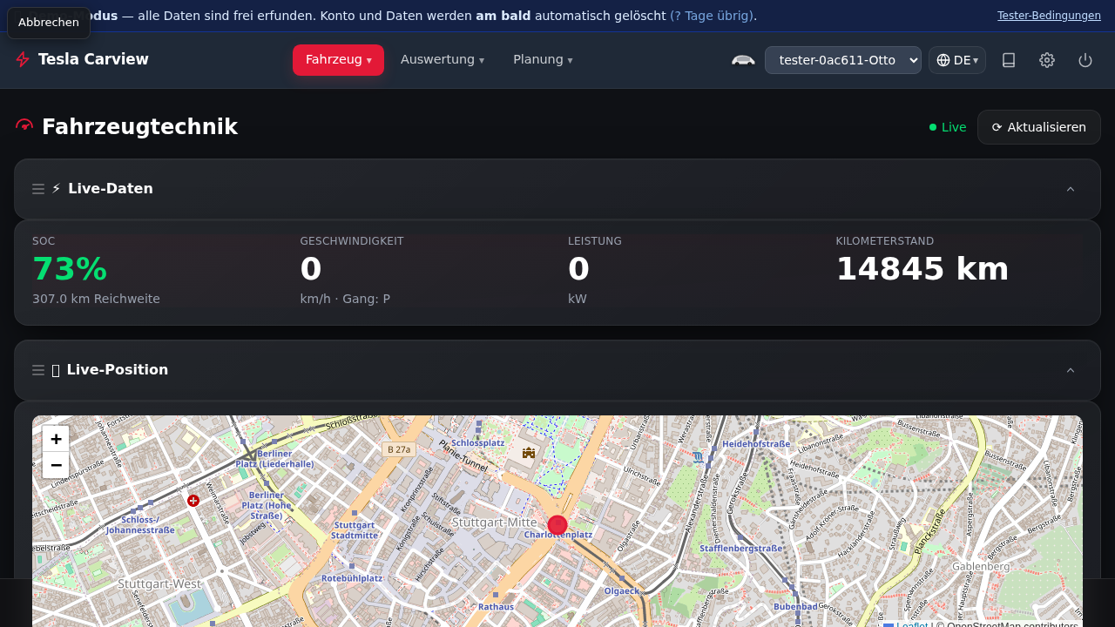Collapse the Live-Daten section
This screenshot has width=1115, height=627.
[x=1071, y=189]
